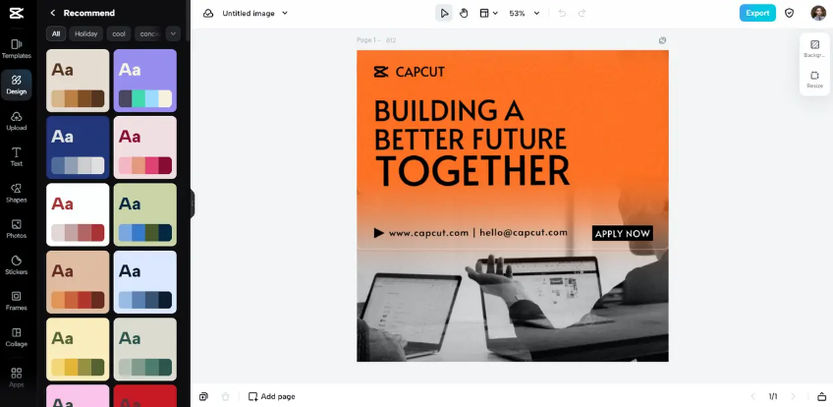Open the Collage panel
The width and height of the screenshot is (833, 407).
(x=17, y=337)
